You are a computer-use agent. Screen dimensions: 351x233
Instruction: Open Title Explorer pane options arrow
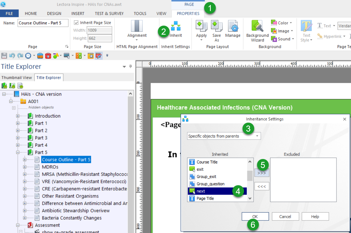124,66
